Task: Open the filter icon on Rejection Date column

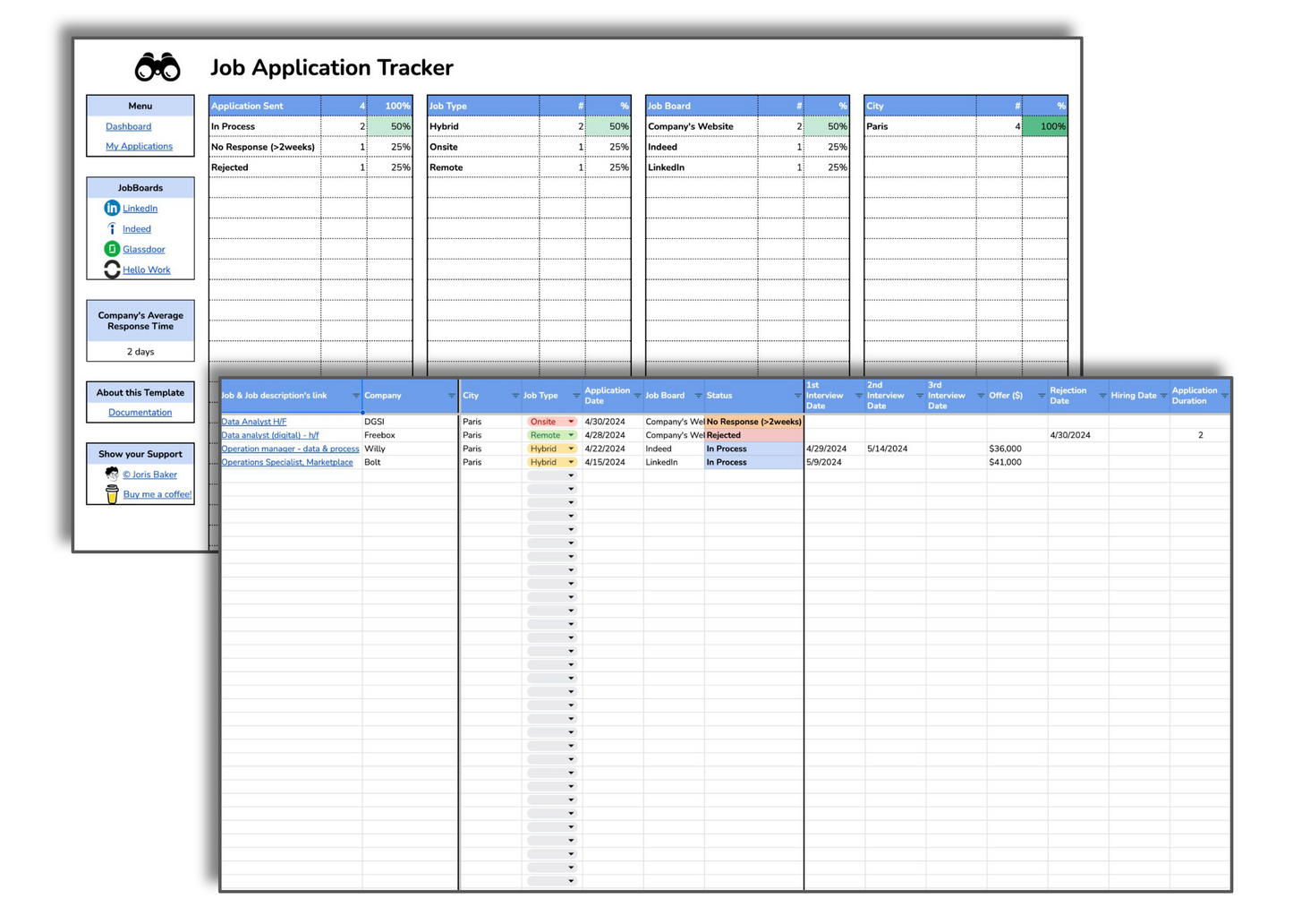Action: click(x=1101, y=395)
